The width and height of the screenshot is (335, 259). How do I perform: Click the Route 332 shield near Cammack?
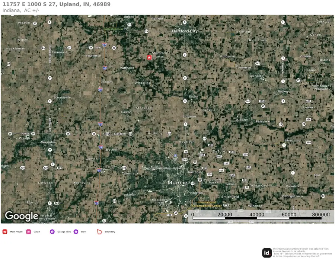tap(124, 168)
